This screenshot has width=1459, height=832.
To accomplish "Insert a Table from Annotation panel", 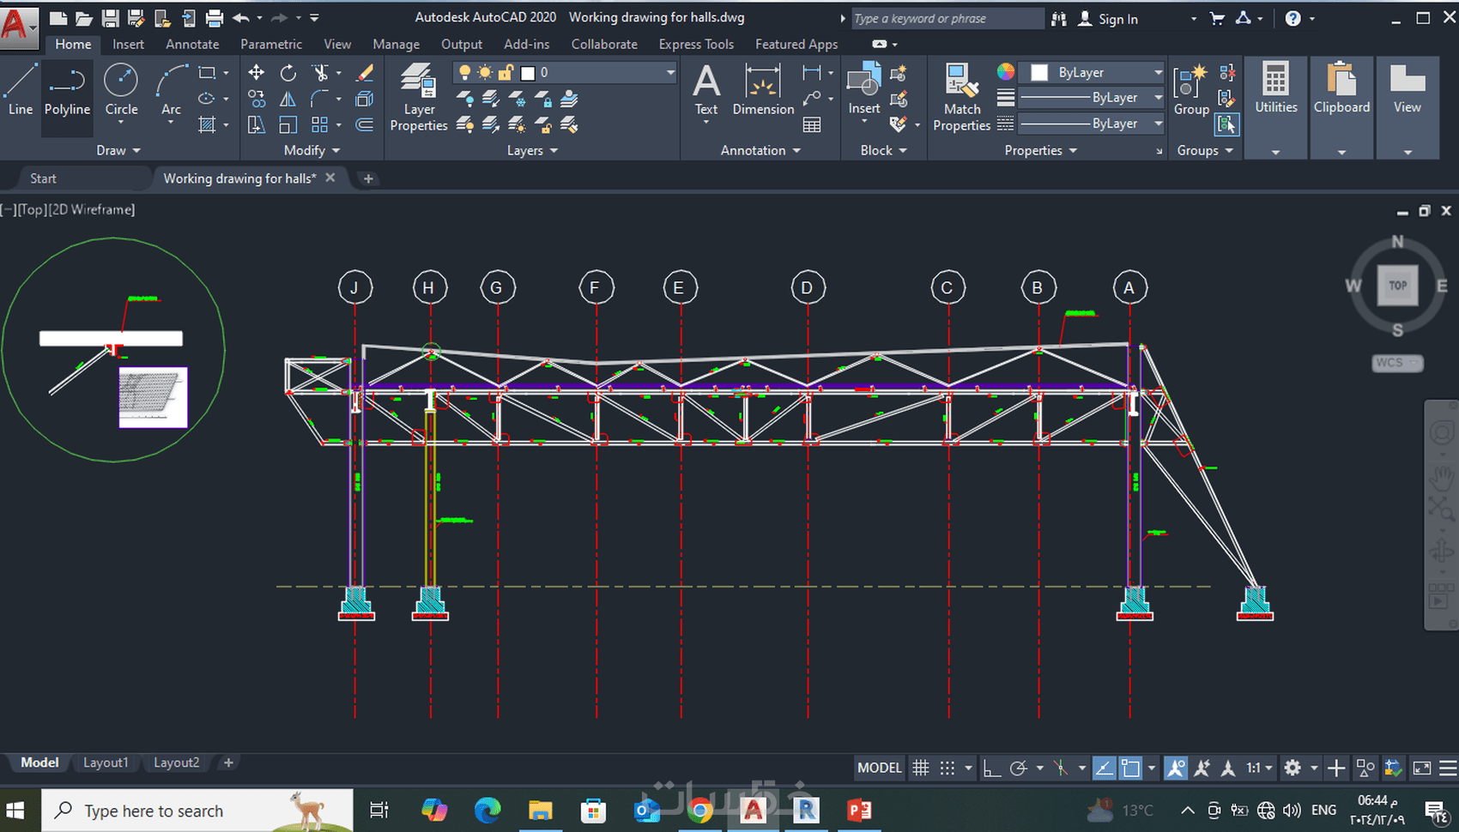I will click(x=812, y=125).
